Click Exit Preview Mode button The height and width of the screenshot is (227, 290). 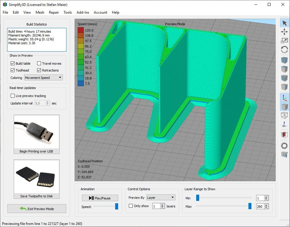(x=37, y=209)
